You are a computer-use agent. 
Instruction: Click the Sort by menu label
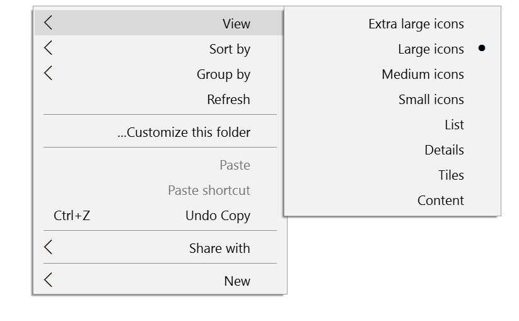pos(230,49)
